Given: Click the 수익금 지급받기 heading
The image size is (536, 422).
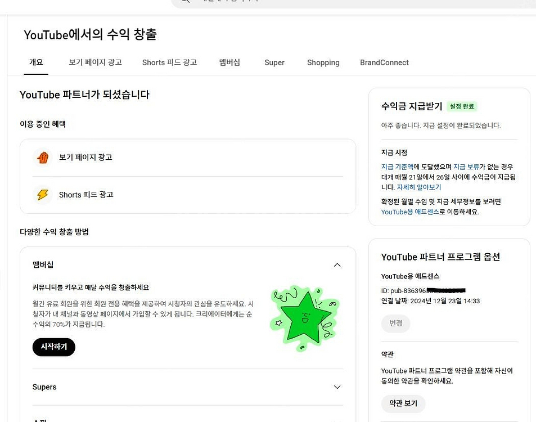Looking at the screenshot, I should point(412,106).
